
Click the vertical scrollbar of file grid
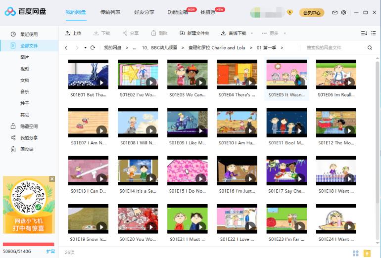(378, 132)
